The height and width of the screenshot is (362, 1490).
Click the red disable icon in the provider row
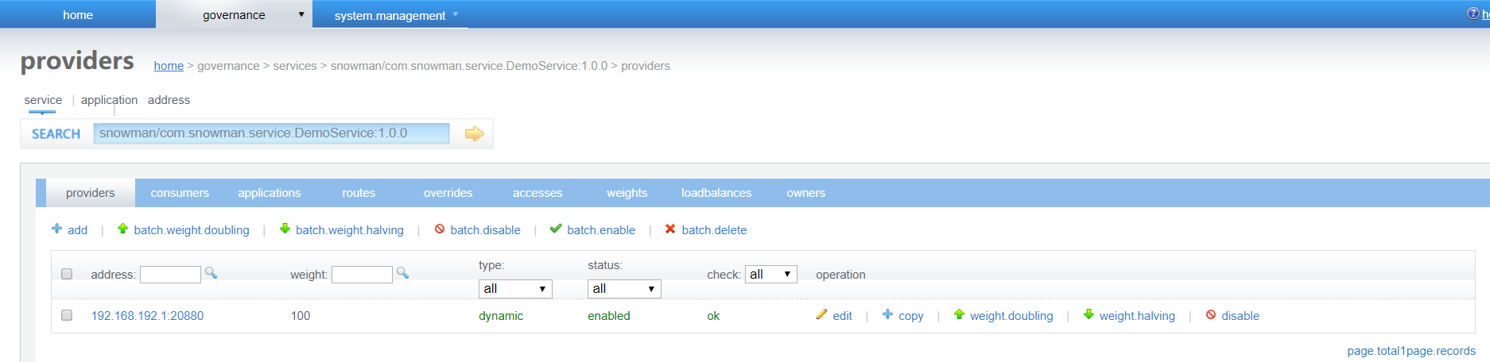pyautogui.click(x=1211, y=314)
